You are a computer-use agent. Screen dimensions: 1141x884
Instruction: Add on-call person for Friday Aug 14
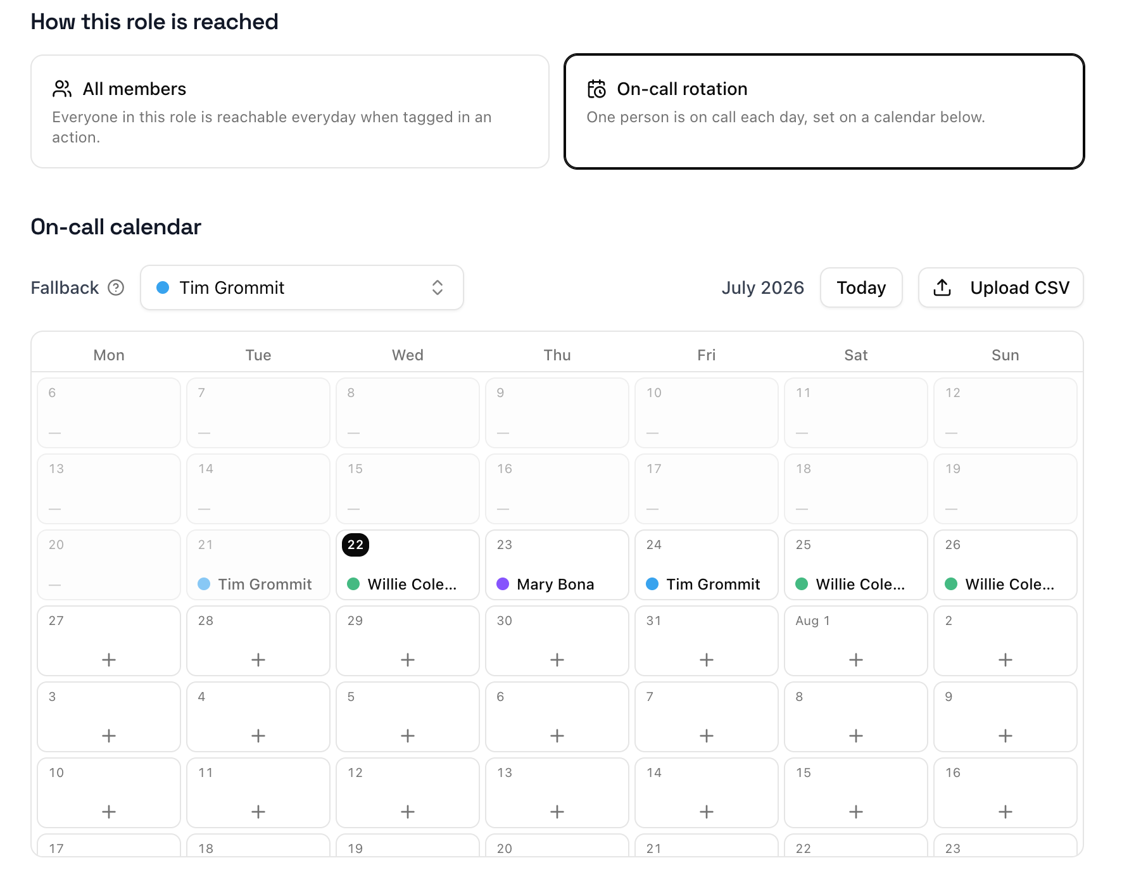(707, 812)
